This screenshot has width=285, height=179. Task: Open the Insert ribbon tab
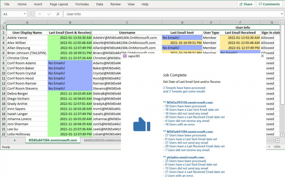coord(38,4)
